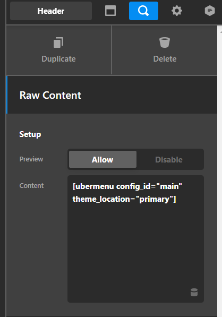Click the Duplicate stacked pages icon
The height and width of the screenshot is (317, 222).
(58, 42)
